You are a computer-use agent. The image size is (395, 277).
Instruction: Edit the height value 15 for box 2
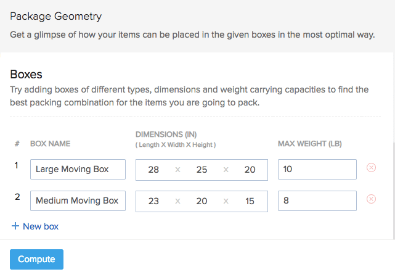point(249,201)
